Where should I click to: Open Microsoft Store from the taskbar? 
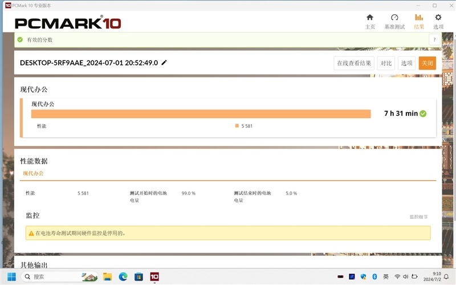(x=139, y=276)
